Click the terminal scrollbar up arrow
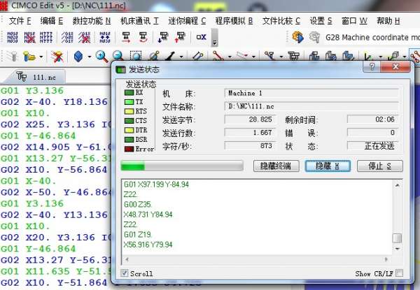The width and height of the screenshot is (420, 290). [397, 185]
